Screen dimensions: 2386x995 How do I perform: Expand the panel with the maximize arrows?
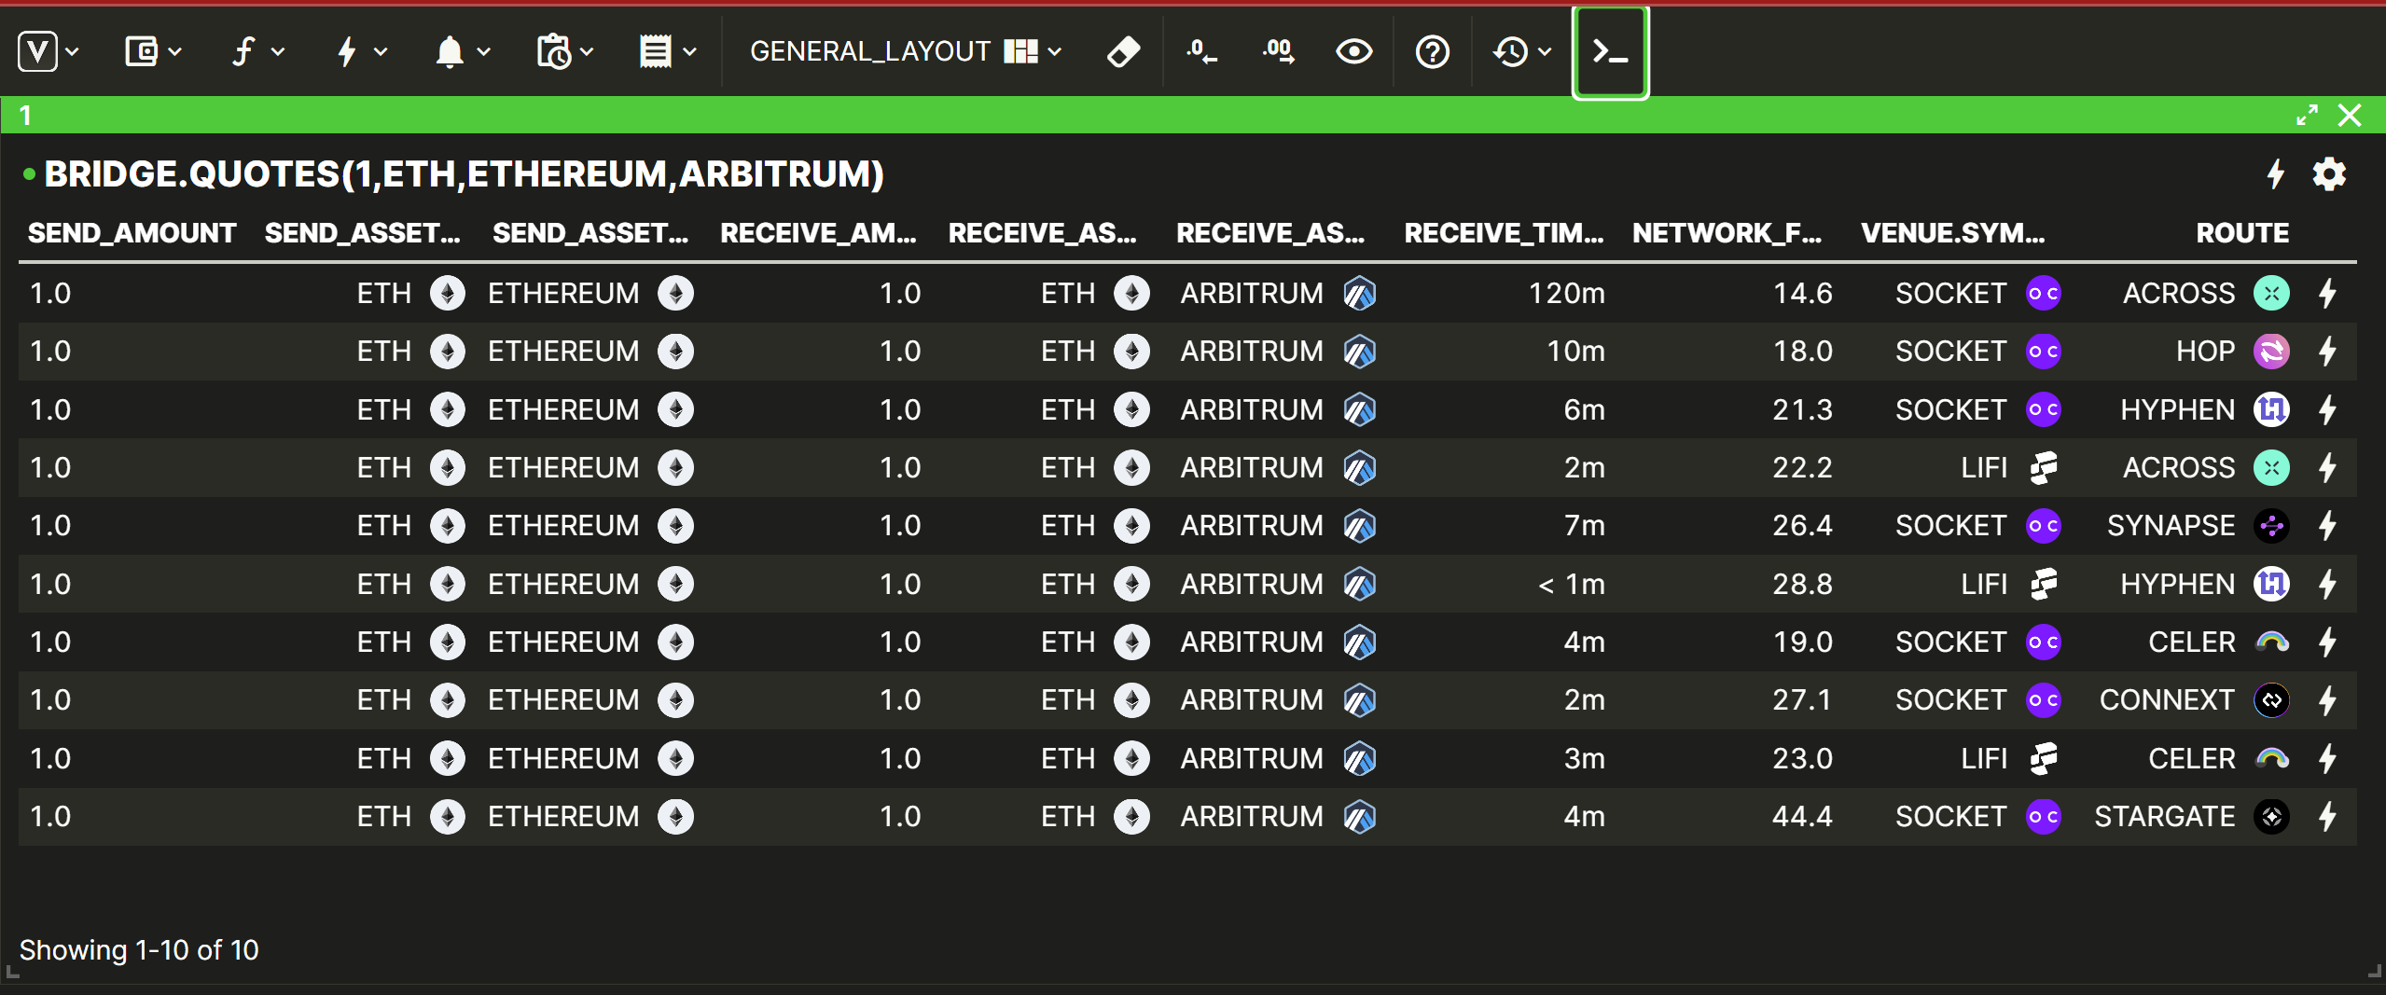click(x=2307, y=115)
